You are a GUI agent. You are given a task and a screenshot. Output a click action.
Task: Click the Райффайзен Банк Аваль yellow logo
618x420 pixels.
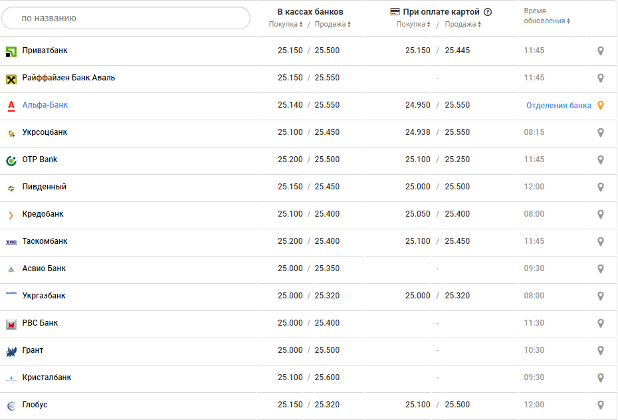tap(11, 78)
